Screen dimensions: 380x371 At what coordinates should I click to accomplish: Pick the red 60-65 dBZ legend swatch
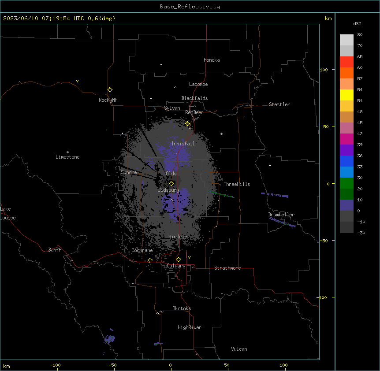tap(346, 62)
